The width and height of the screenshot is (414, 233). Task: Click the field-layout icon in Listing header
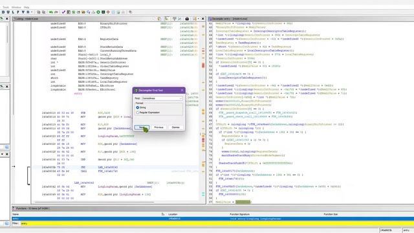[x=175, y=19]
